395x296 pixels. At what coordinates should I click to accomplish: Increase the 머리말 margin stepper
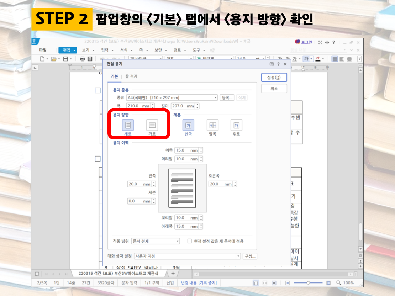click(201, 158)
